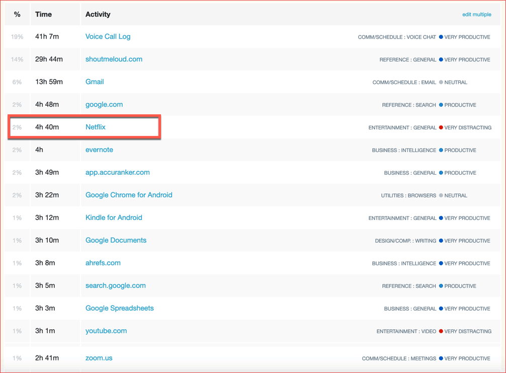
Task: Click the red Very Distracting dot for Netflix
Action: [x=441, y=128]
